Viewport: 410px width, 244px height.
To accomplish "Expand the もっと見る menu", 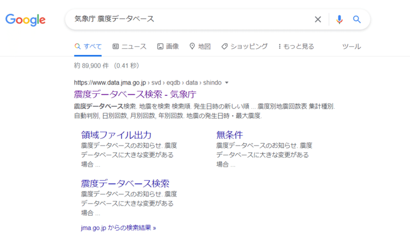I will pos(296,46).
